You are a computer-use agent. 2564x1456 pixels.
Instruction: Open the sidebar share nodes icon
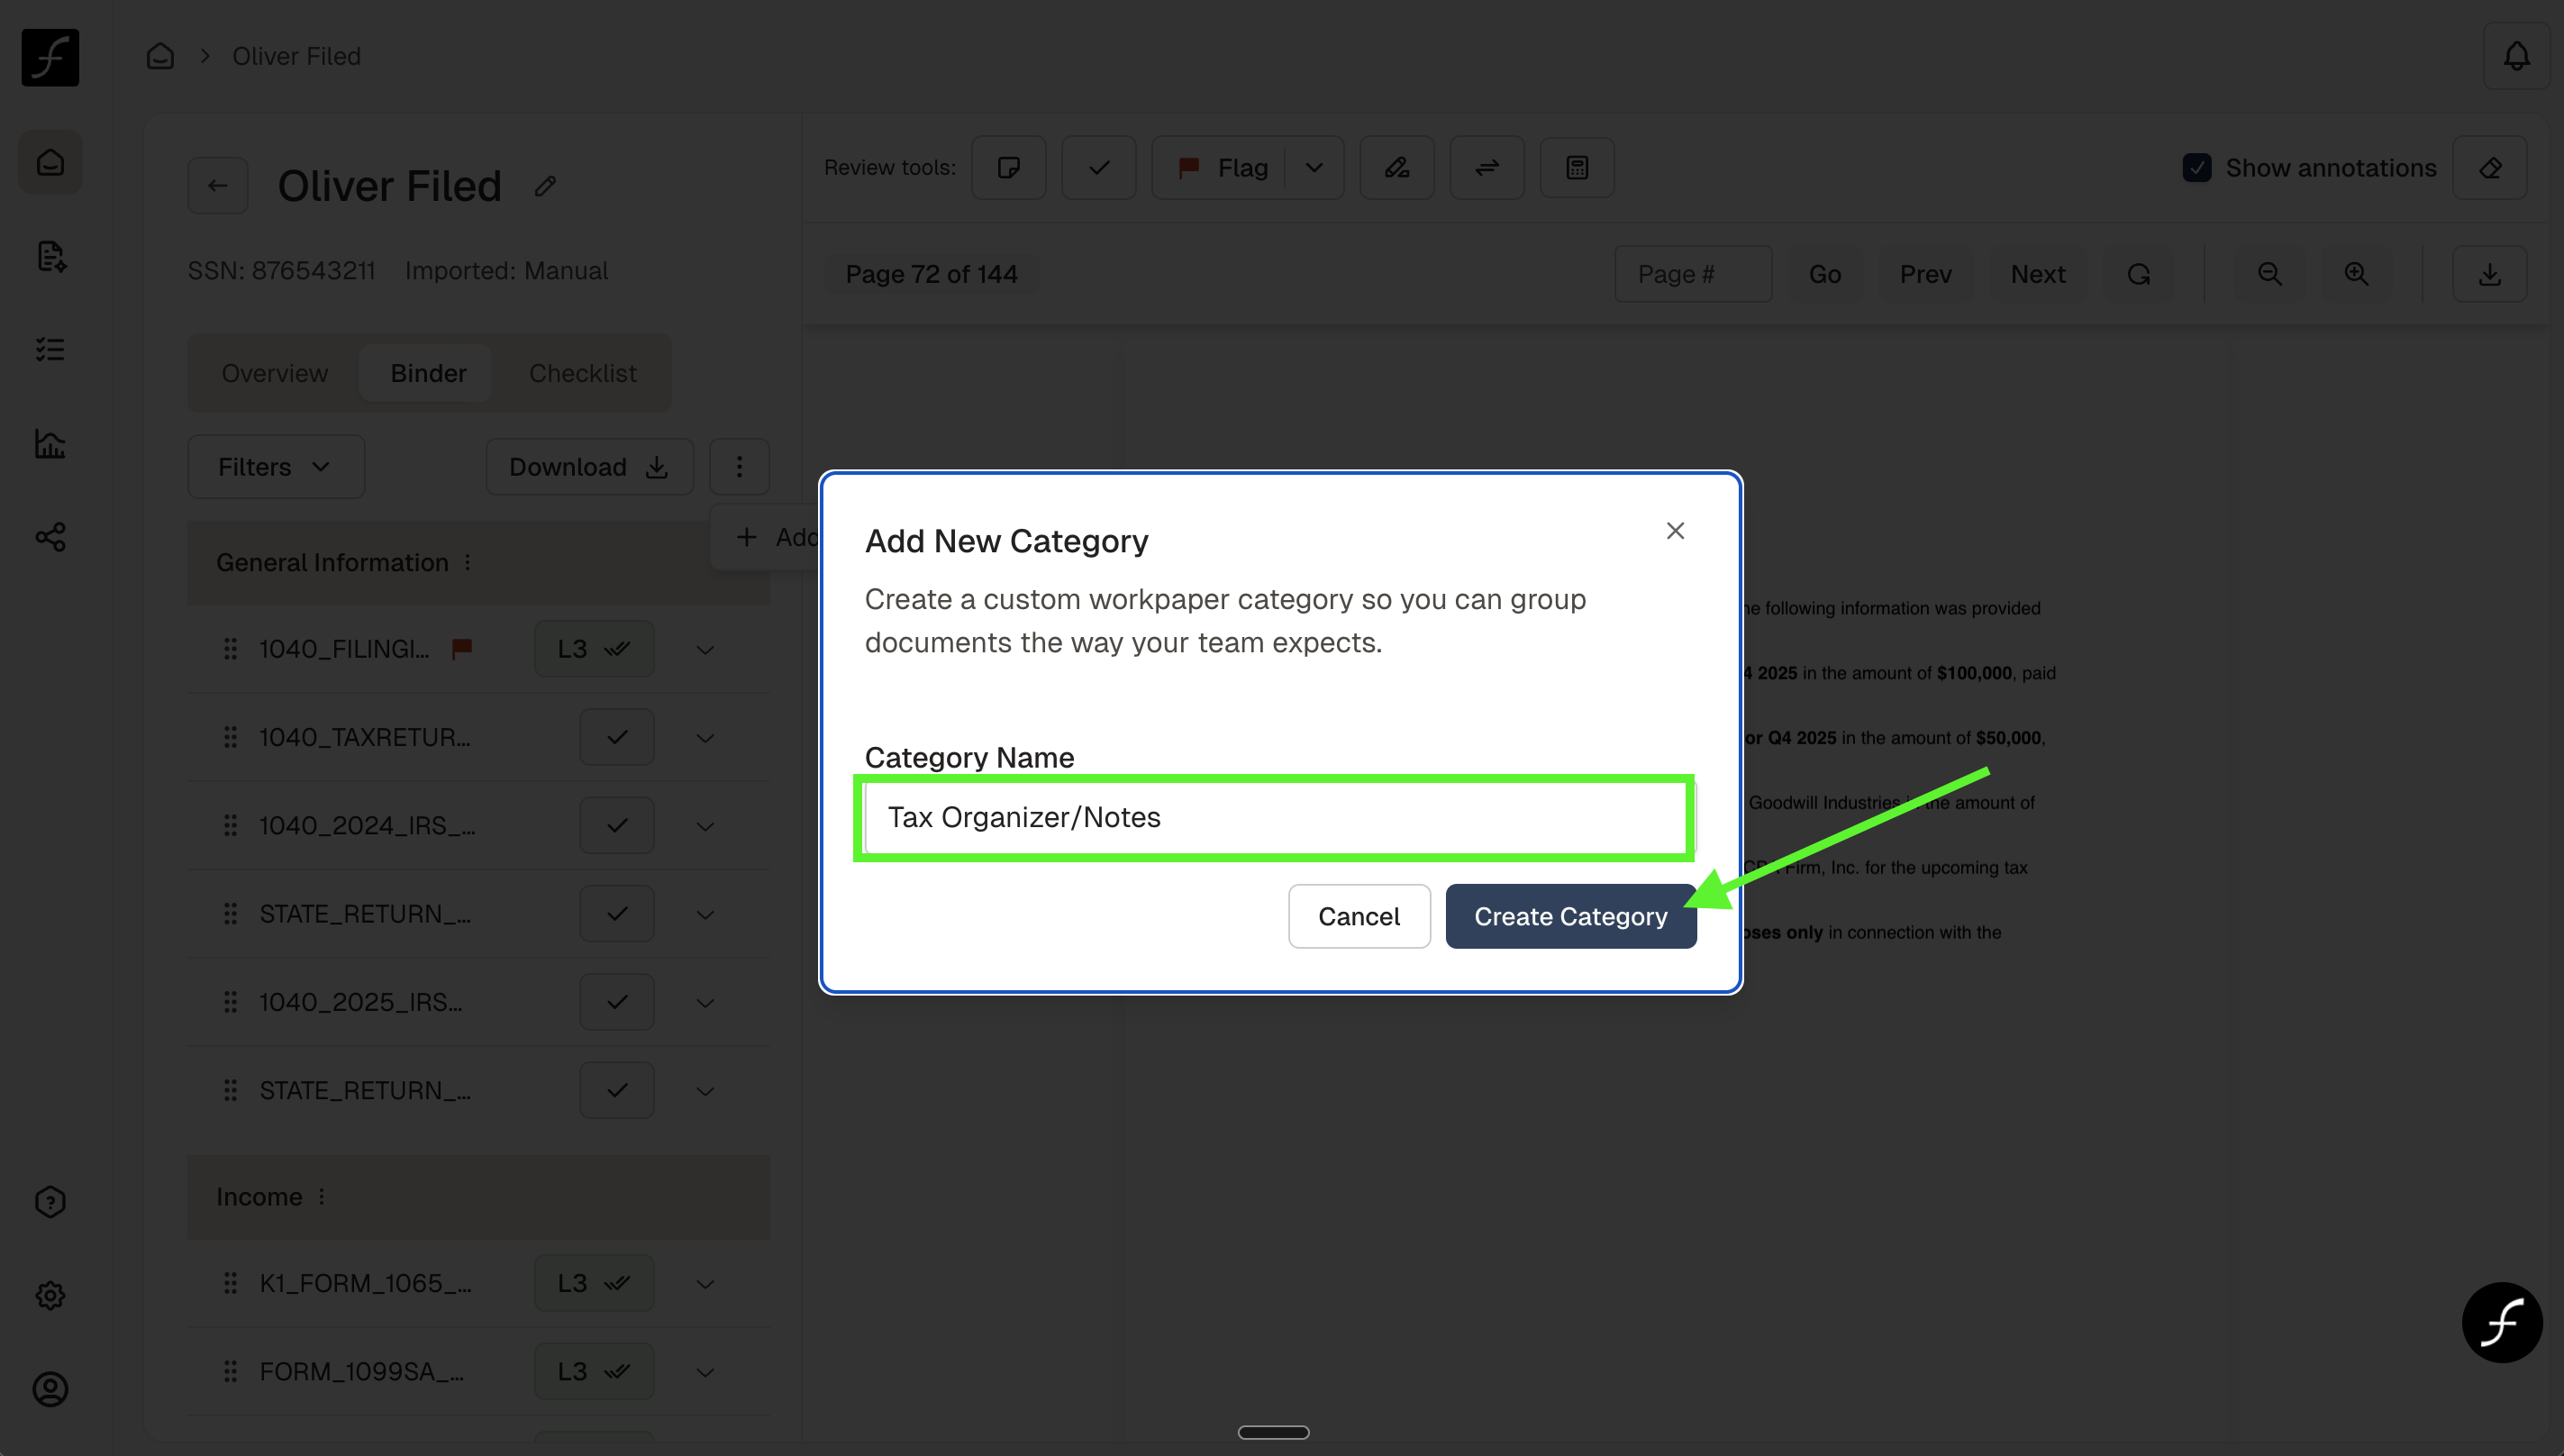[50, 537]
